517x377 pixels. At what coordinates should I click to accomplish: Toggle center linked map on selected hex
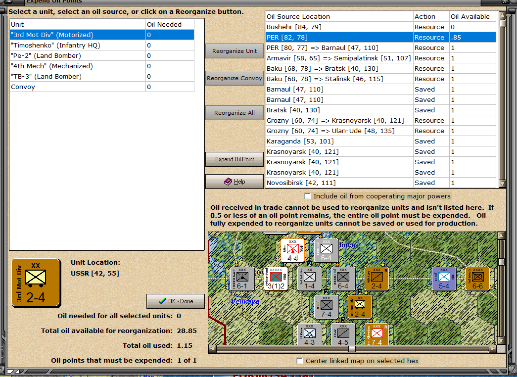(x=299, y=361)
